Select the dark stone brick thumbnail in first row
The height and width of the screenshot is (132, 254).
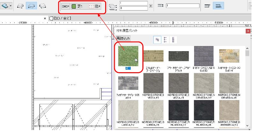(178, 56)
